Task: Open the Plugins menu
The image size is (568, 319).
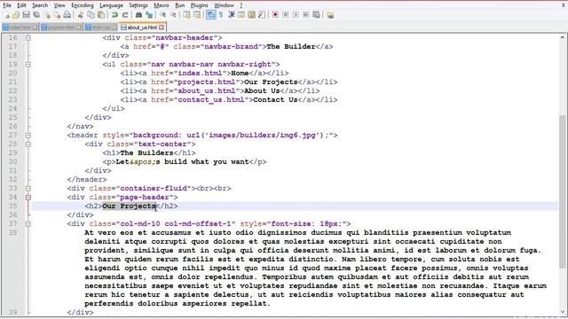Action: (x=199, y=5)
